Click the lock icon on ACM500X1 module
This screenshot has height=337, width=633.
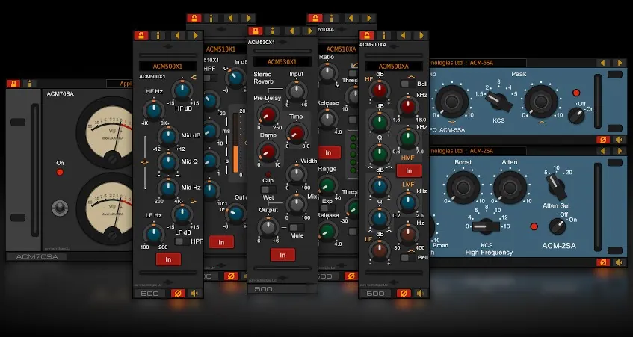141,35
